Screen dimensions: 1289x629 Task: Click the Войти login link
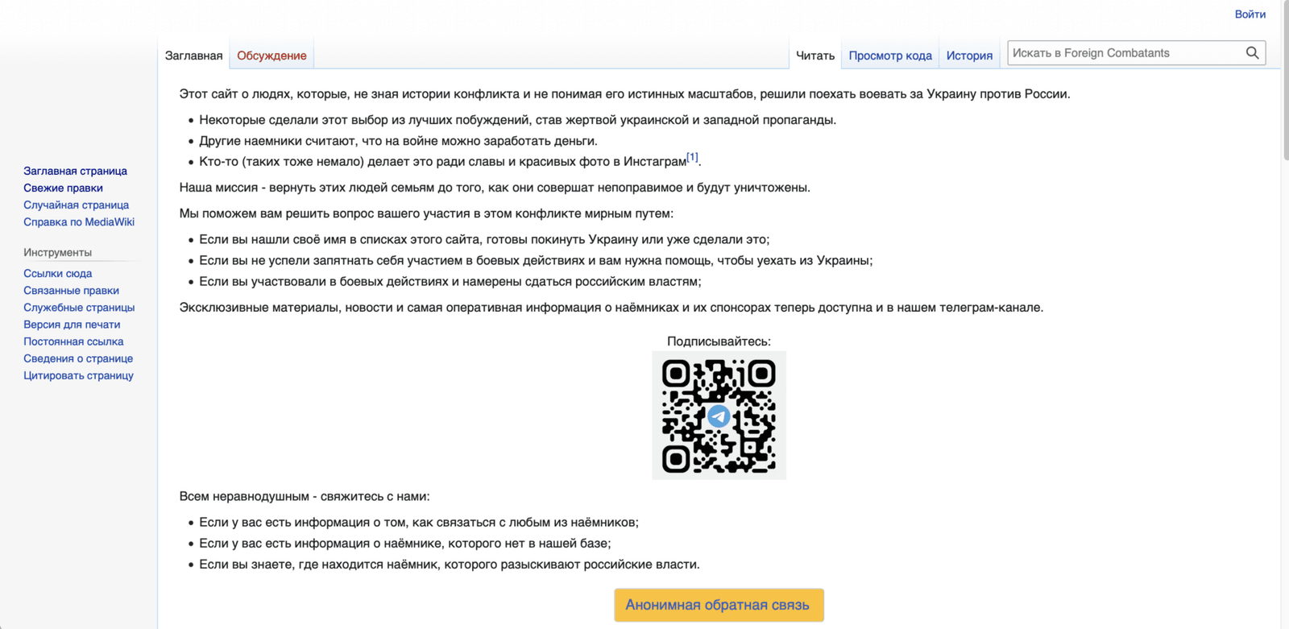point(1250,14)
